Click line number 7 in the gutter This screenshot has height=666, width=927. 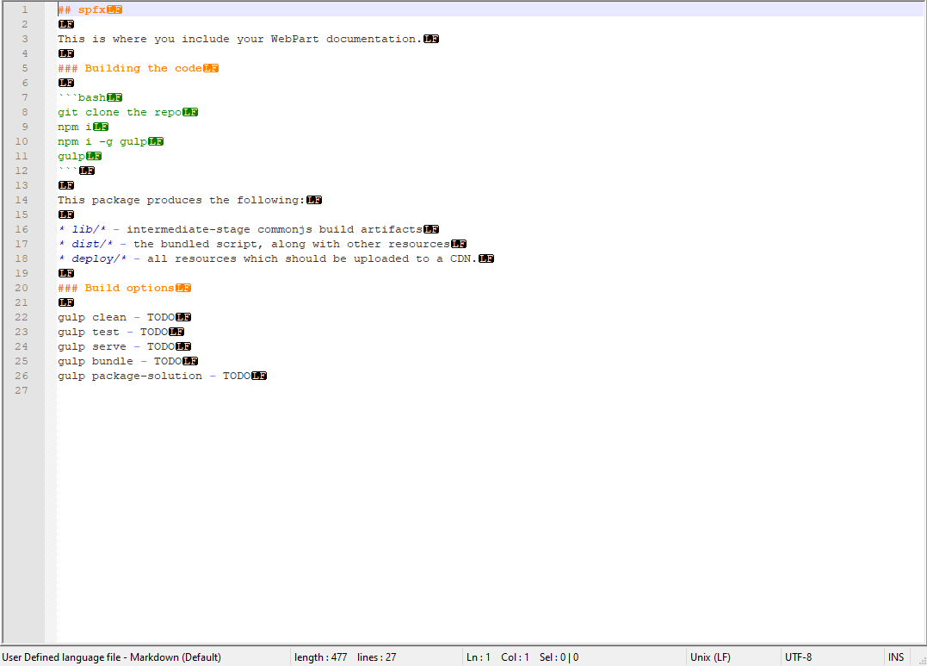coord(25,97)
